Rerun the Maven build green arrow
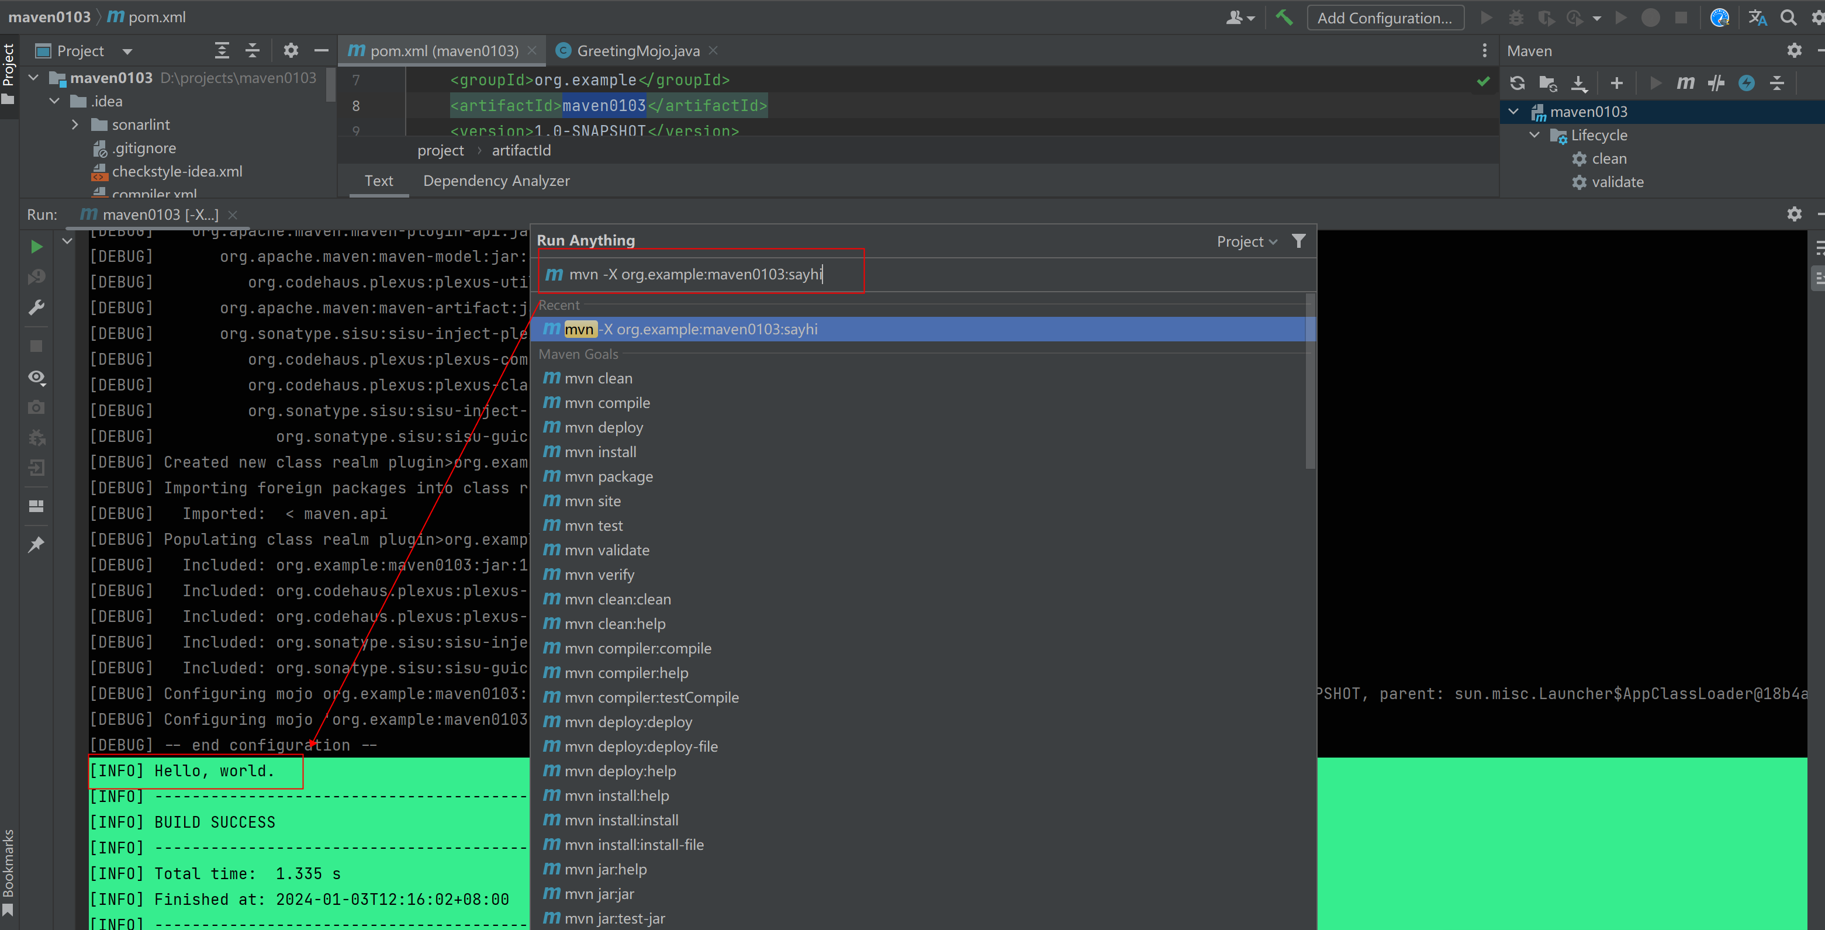 36,247
